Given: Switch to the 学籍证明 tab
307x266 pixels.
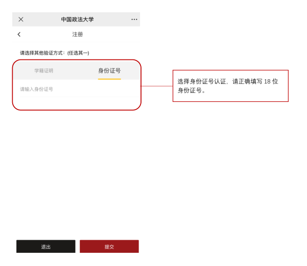Looking at the screenshot, I should (44, 71).
